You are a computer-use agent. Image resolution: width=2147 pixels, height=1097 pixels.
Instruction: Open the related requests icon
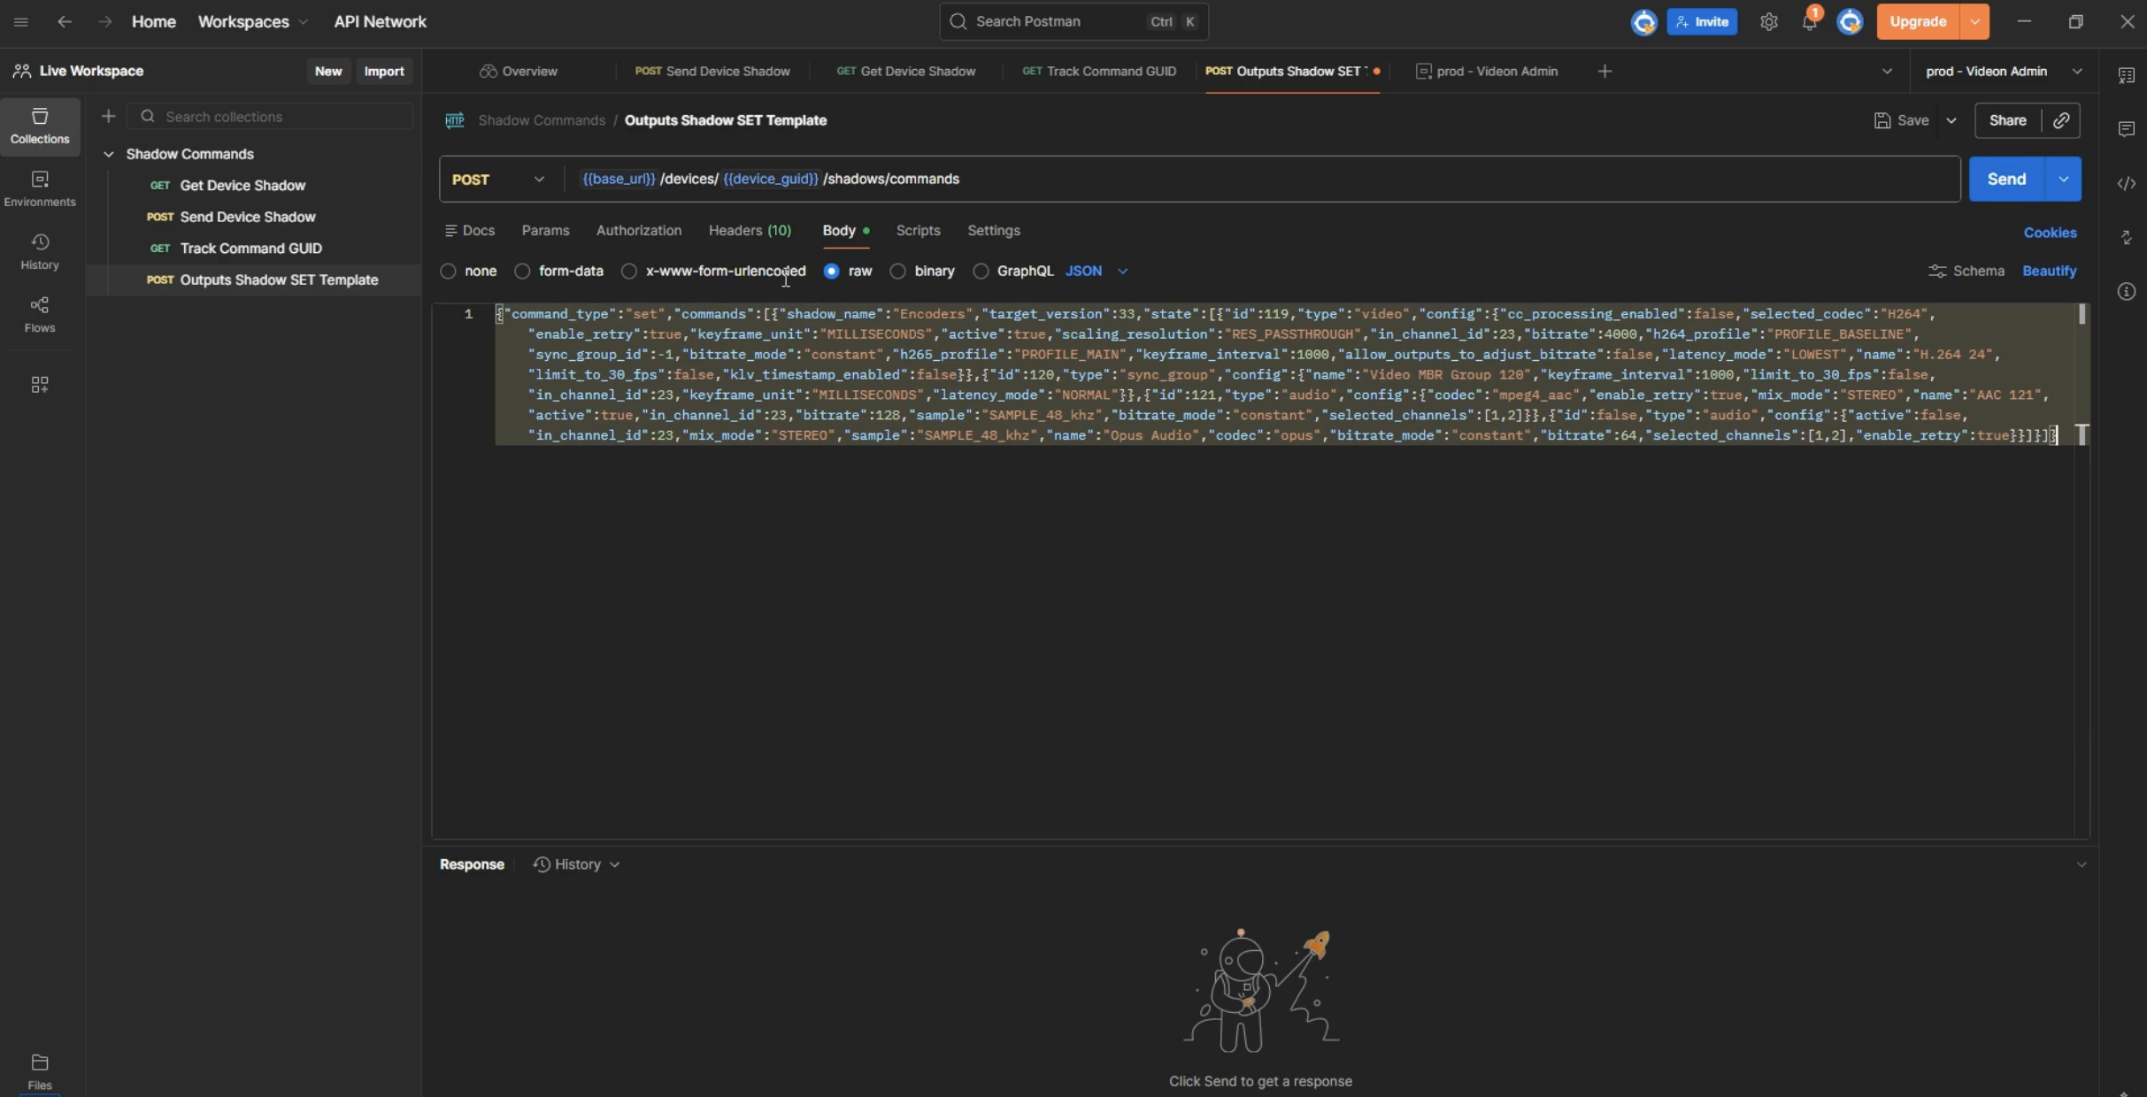click(2126, 237)
